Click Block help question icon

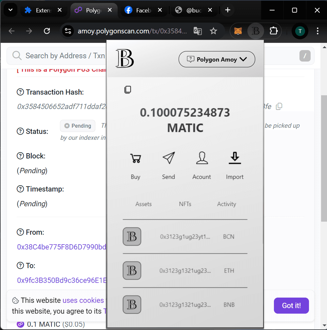pos(20,156)
